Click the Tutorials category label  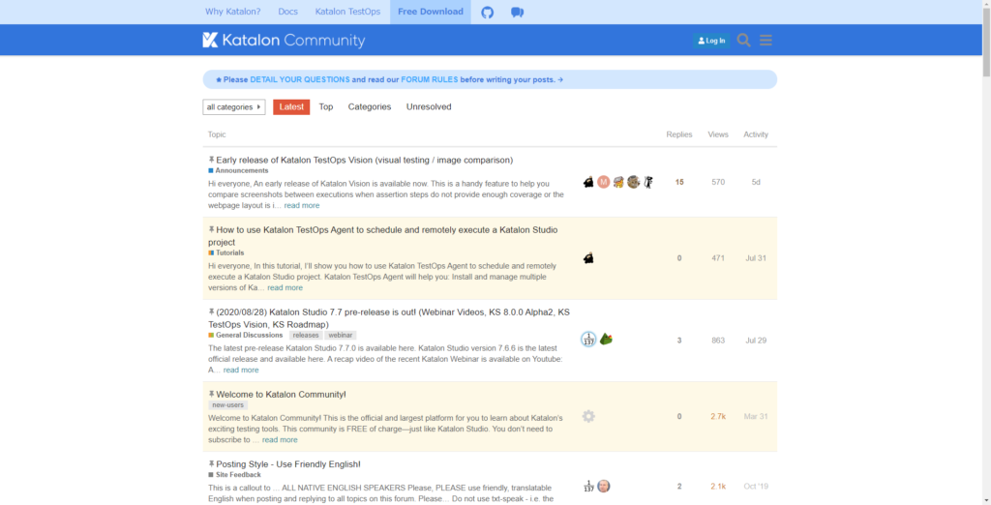click(x=226, y=252)
